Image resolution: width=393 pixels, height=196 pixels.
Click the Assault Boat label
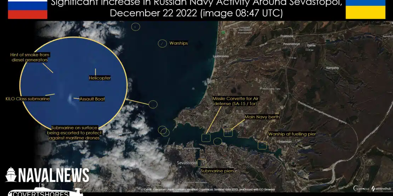(92, 99)
